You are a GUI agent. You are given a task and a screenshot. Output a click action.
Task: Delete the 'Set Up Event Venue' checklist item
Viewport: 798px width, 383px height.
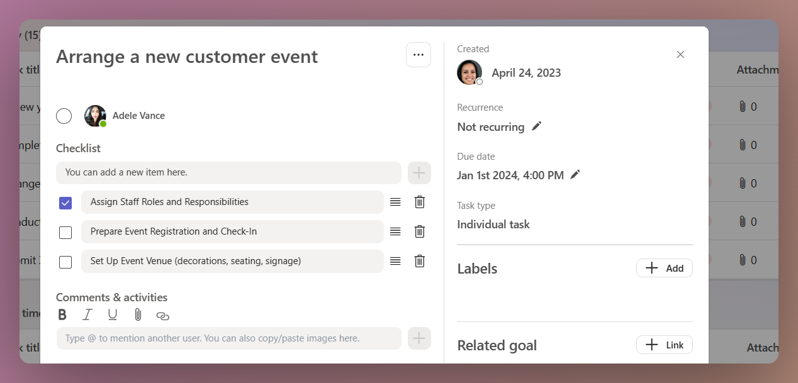pos(419,261)
